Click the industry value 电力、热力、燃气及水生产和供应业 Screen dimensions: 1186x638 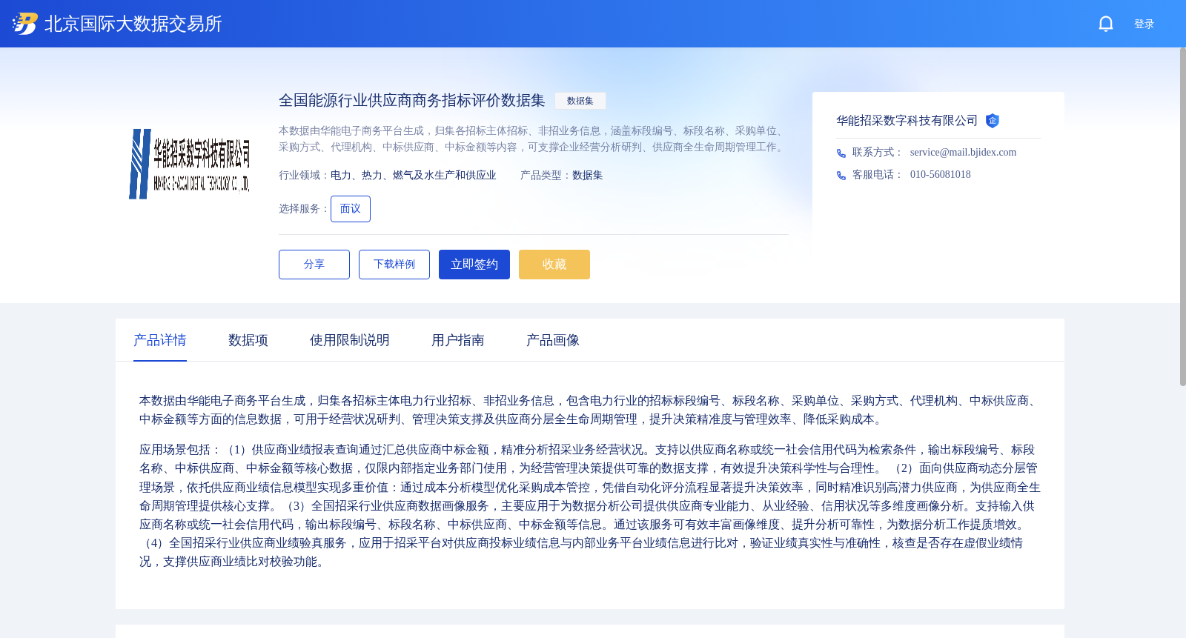414,176
